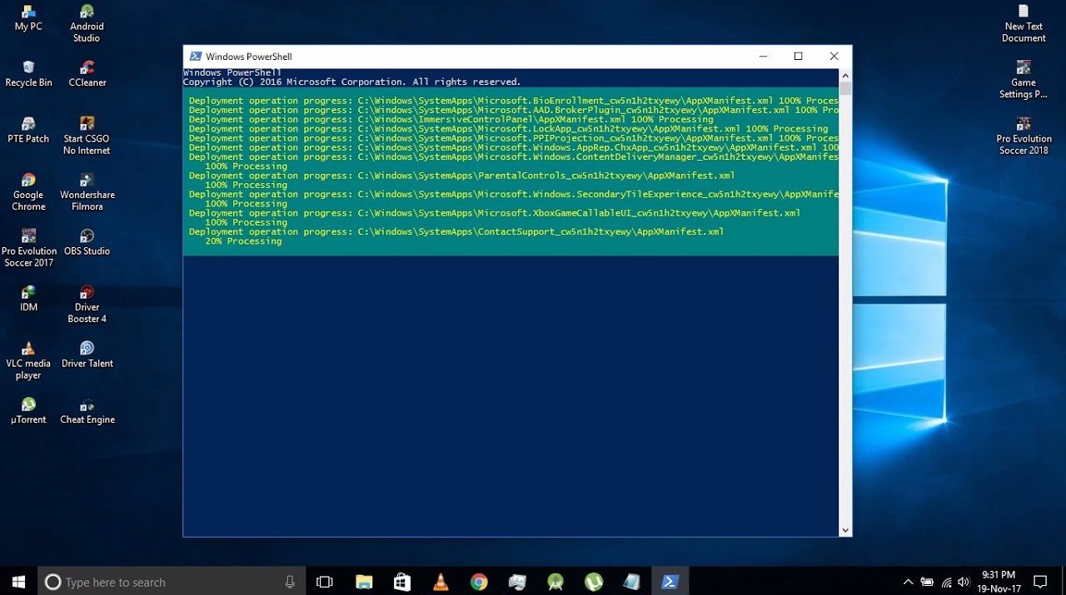Open the volume control in system tray

click(x=964, y=582)
